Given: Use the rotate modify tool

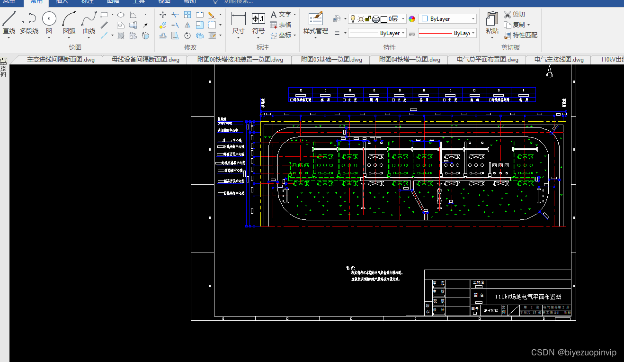Looking at the screenshot, I should pyautogui.click(x=187, y=36).
